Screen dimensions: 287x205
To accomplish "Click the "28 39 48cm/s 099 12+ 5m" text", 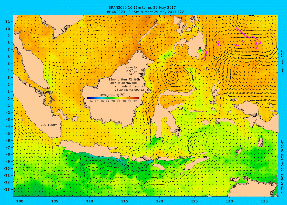I will 133,90.
